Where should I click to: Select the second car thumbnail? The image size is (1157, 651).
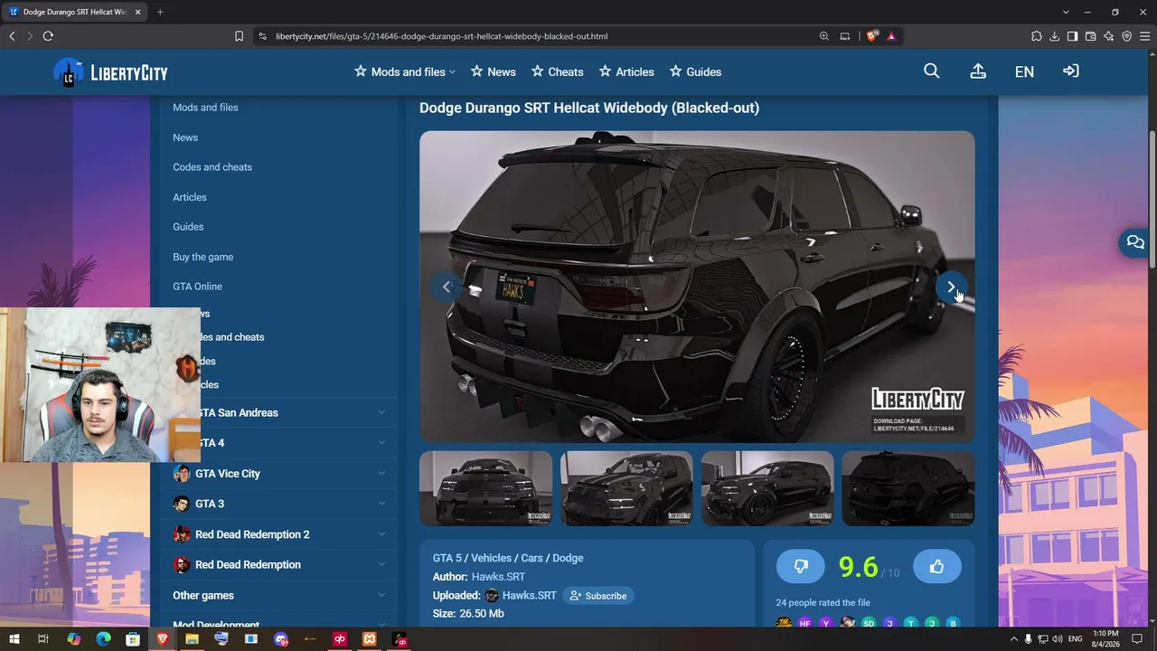[626, 488]
